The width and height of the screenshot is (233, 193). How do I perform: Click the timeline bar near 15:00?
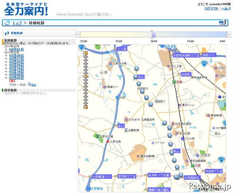click(x=119, y=35)
